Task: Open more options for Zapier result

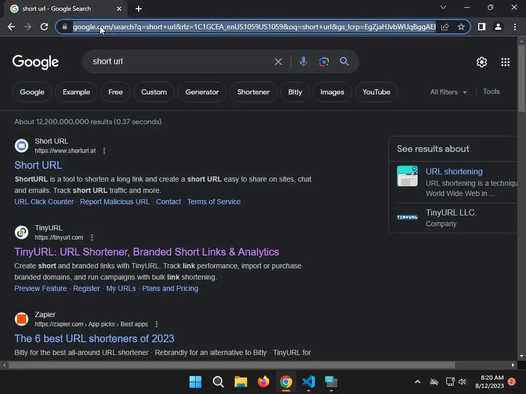Action: (156, 324)
